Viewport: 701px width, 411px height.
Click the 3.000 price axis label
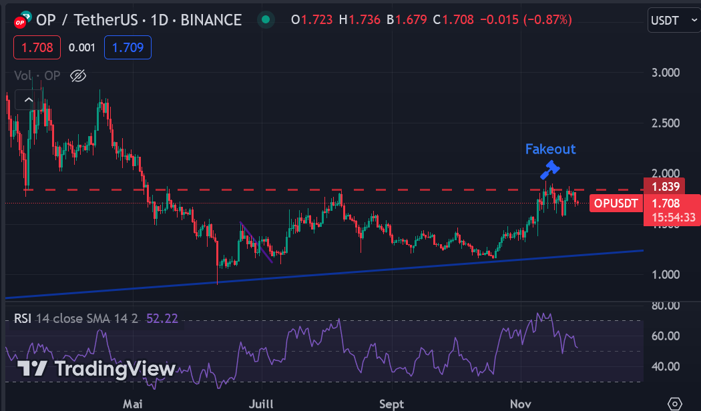665,72
